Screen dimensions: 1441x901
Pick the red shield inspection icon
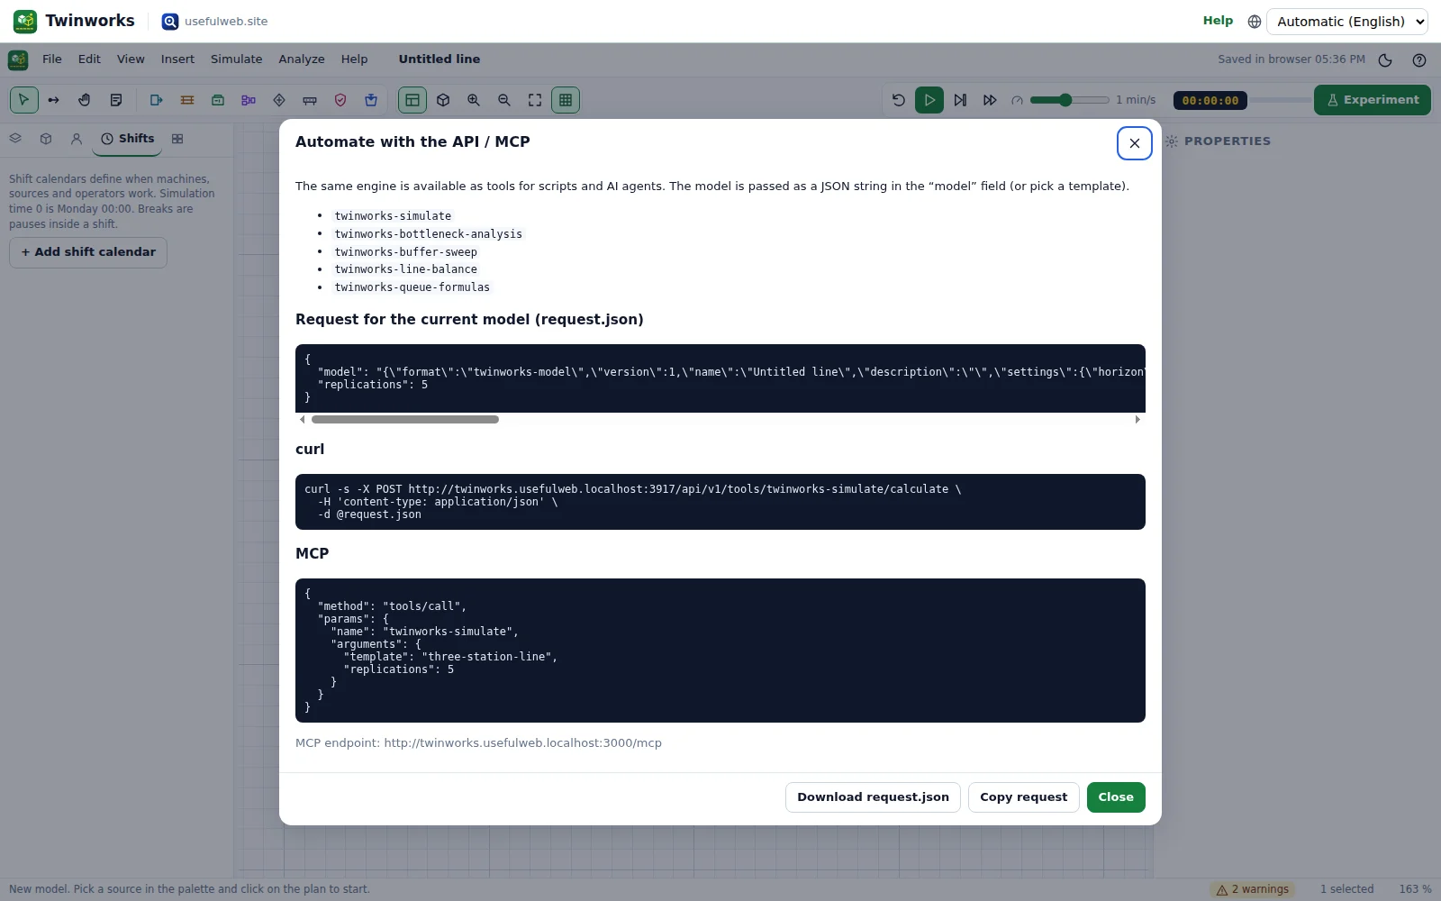tap(340, 100)
